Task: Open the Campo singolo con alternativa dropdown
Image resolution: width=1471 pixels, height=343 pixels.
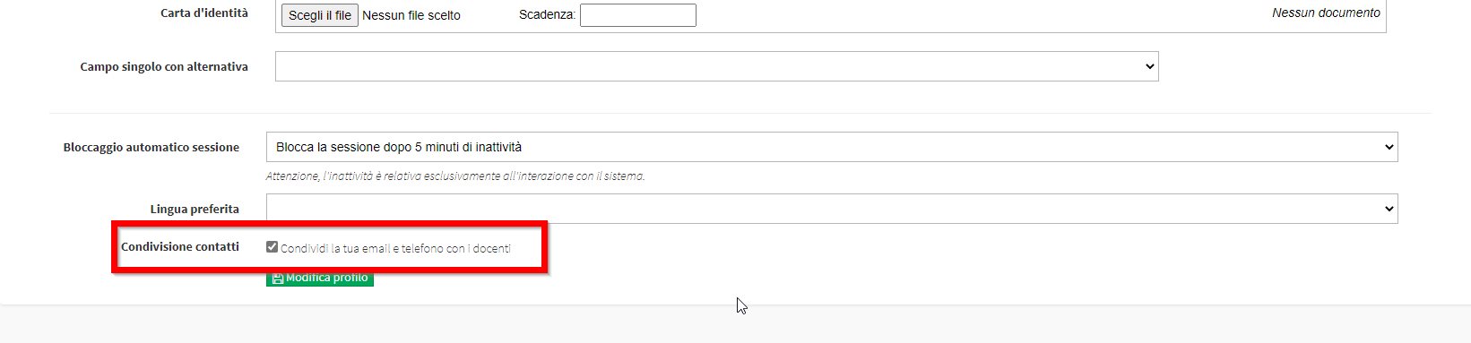Action: click(x=716, y=66)
